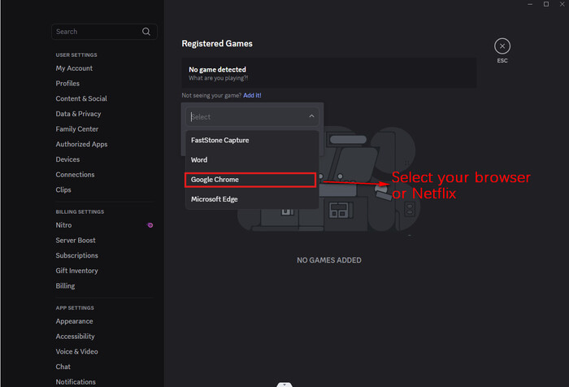
Task: Go to Notifications settings
Action: click(76, 382)
